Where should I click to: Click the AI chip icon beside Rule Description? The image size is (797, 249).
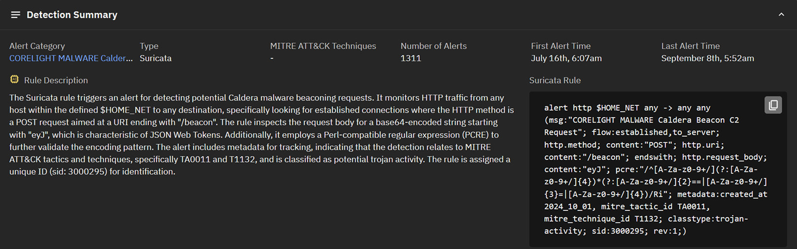tap(14, 80)
